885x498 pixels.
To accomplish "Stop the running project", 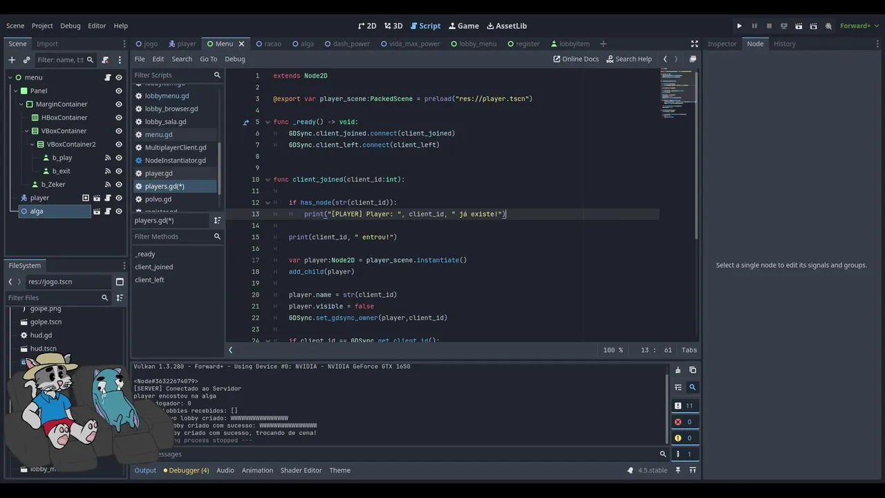I will tap(769, 26).
